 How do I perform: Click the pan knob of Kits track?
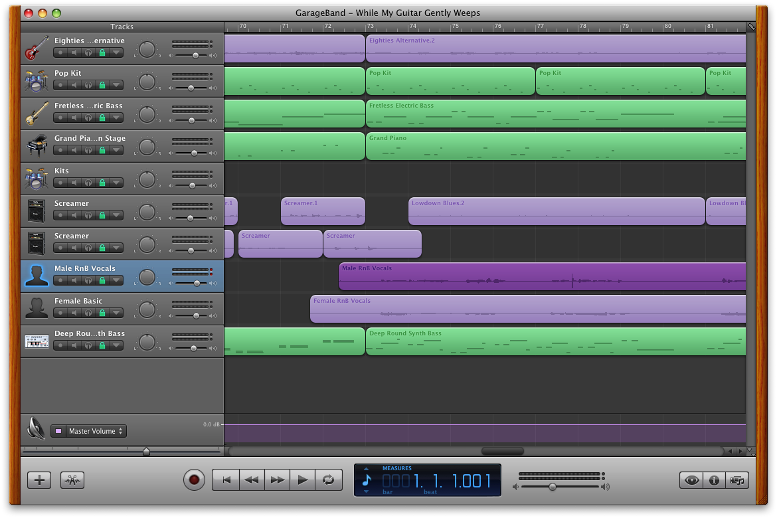147,179
